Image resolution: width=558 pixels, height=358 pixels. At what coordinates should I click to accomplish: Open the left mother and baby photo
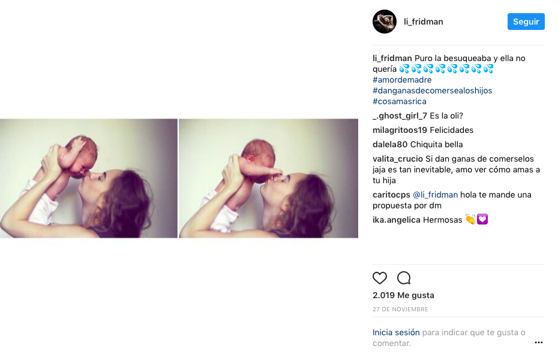click(89, 178)
